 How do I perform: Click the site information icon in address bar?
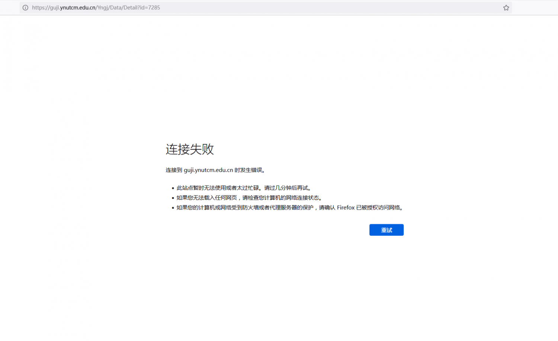(25, 7)
